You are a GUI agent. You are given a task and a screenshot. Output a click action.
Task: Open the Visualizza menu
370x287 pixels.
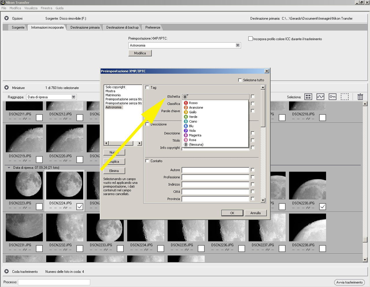tap(31, 8)
